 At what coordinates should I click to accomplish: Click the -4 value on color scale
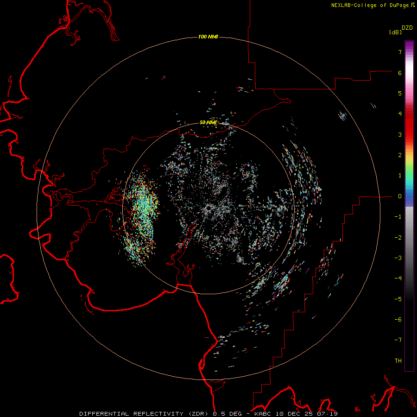[x=398, y=278]
